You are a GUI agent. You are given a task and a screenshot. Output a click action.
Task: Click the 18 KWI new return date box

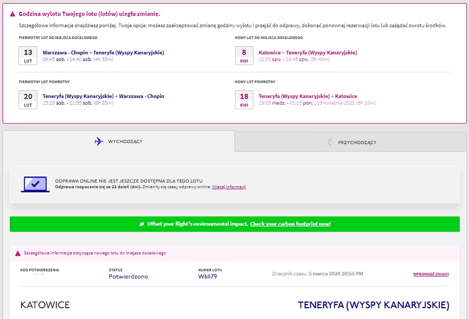(x=244, y=99)
